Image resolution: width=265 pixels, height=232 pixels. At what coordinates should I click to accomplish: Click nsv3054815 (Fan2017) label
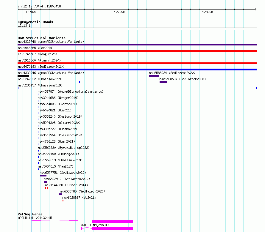pyautogui.click(x=56, y=166)
